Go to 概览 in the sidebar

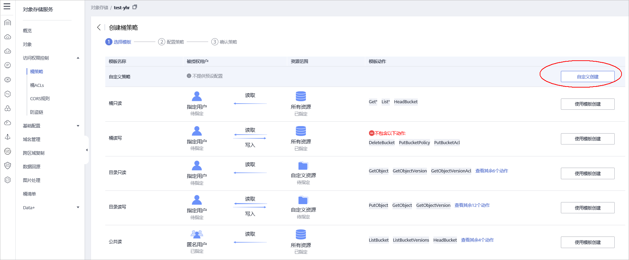pos(27,31)
